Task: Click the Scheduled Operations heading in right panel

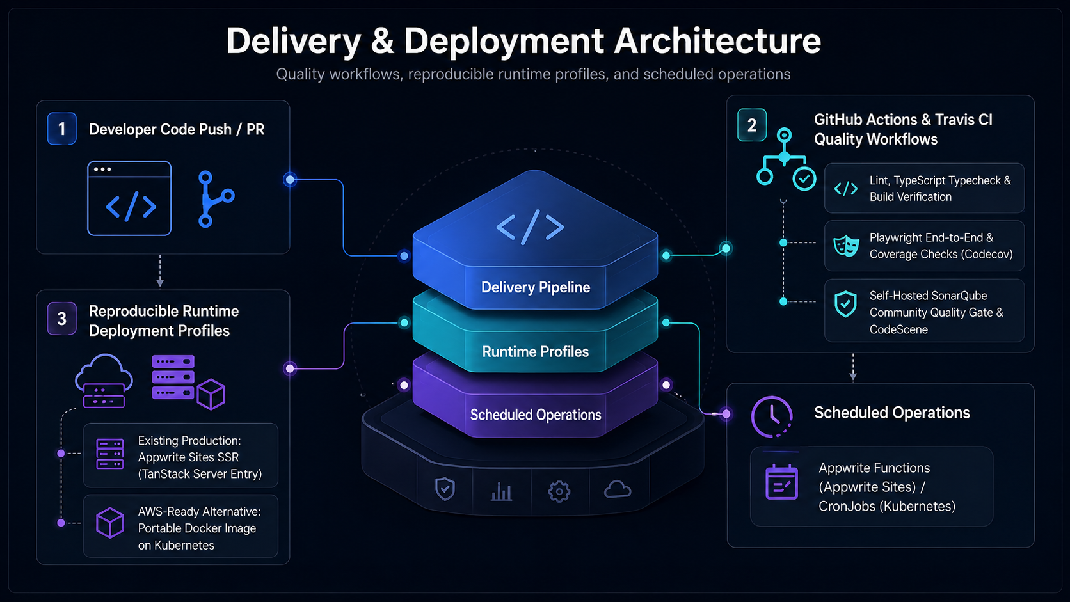Action: 892,413
